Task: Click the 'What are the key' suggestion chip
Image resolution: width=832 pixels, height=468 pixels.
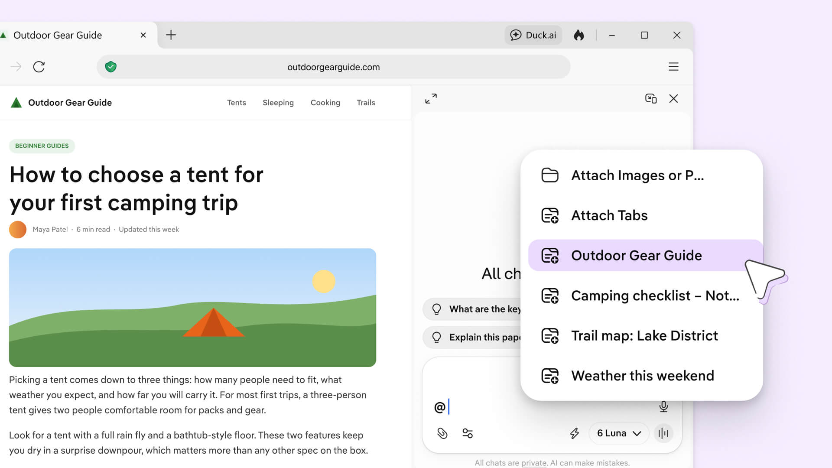Action: tap(472, 309)
